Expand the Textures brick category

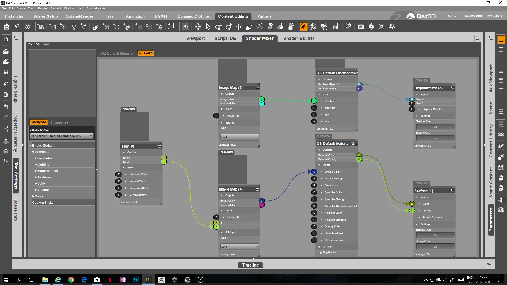[36, 177]
